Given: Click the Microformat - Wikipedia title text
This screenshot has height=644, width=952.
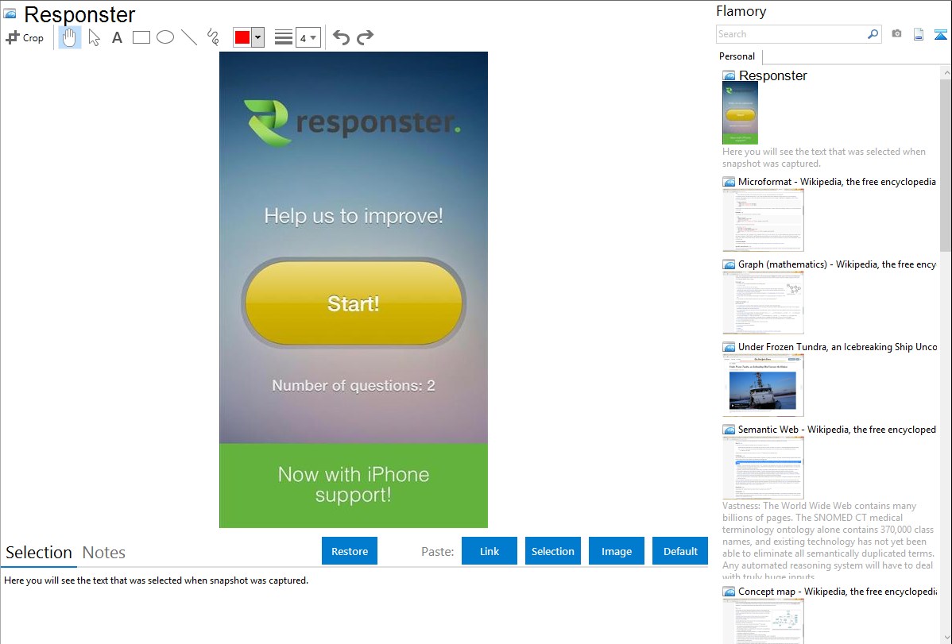Looking at the screenshot, I should pyautogui.click(x=837, y=182).
